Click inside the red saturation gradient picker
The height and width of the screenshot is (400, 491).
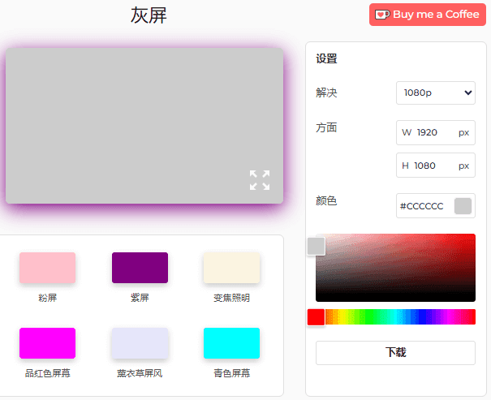[406, 268]
